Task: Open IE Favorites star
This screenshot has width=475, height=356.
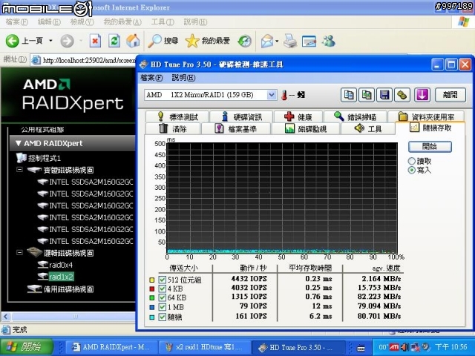Action: 192,41
